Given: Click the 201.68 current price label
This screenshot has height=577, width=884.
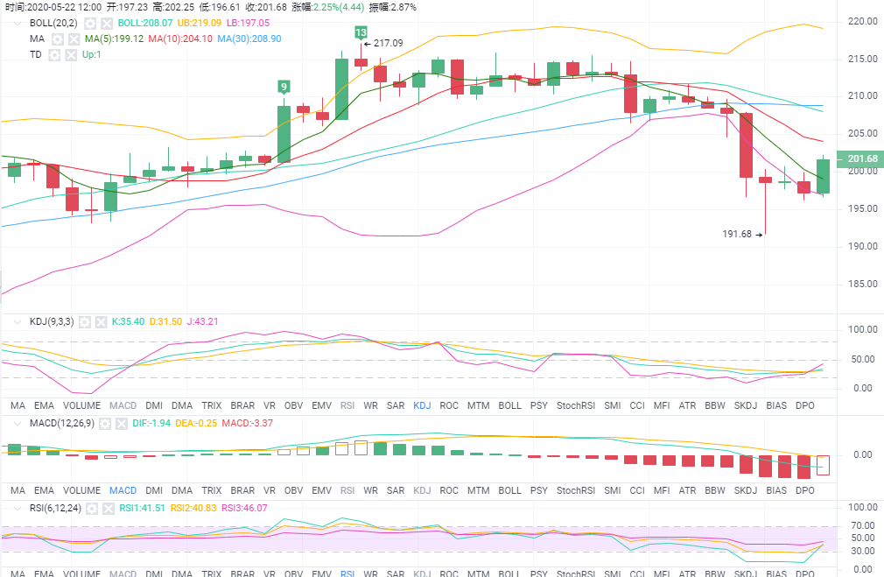Looking at the screenshot, I should [859, 158].
